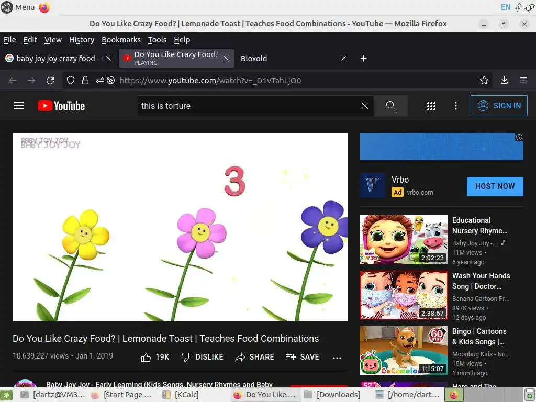Switch to Start Page taskbar window
The height and width of the screenshot is (402, 536).
click(x=121, y=395)
